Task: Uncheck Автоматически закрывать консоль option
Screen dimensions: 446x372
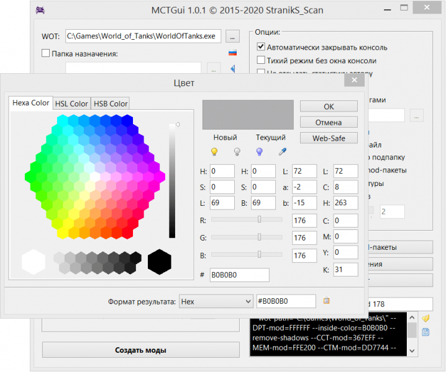Action: point(261,47)
